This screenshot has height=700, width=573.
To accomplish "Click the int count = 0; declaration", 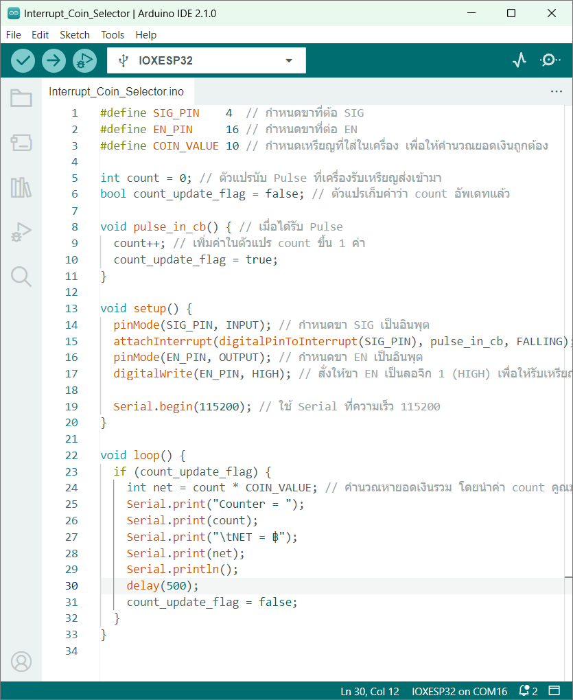I will pyautogui.click(x=146, y=178).
